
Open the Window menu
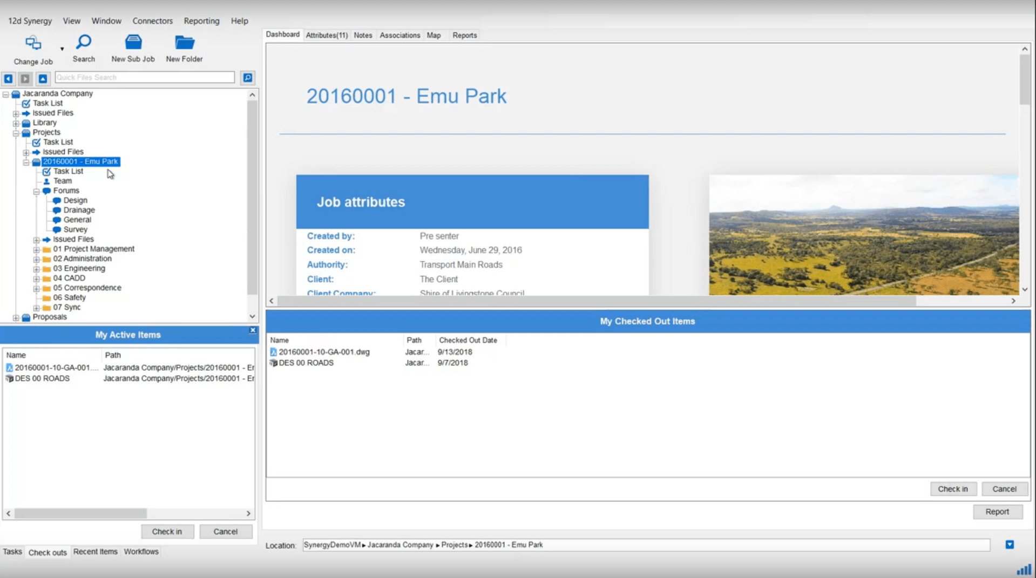106,21
